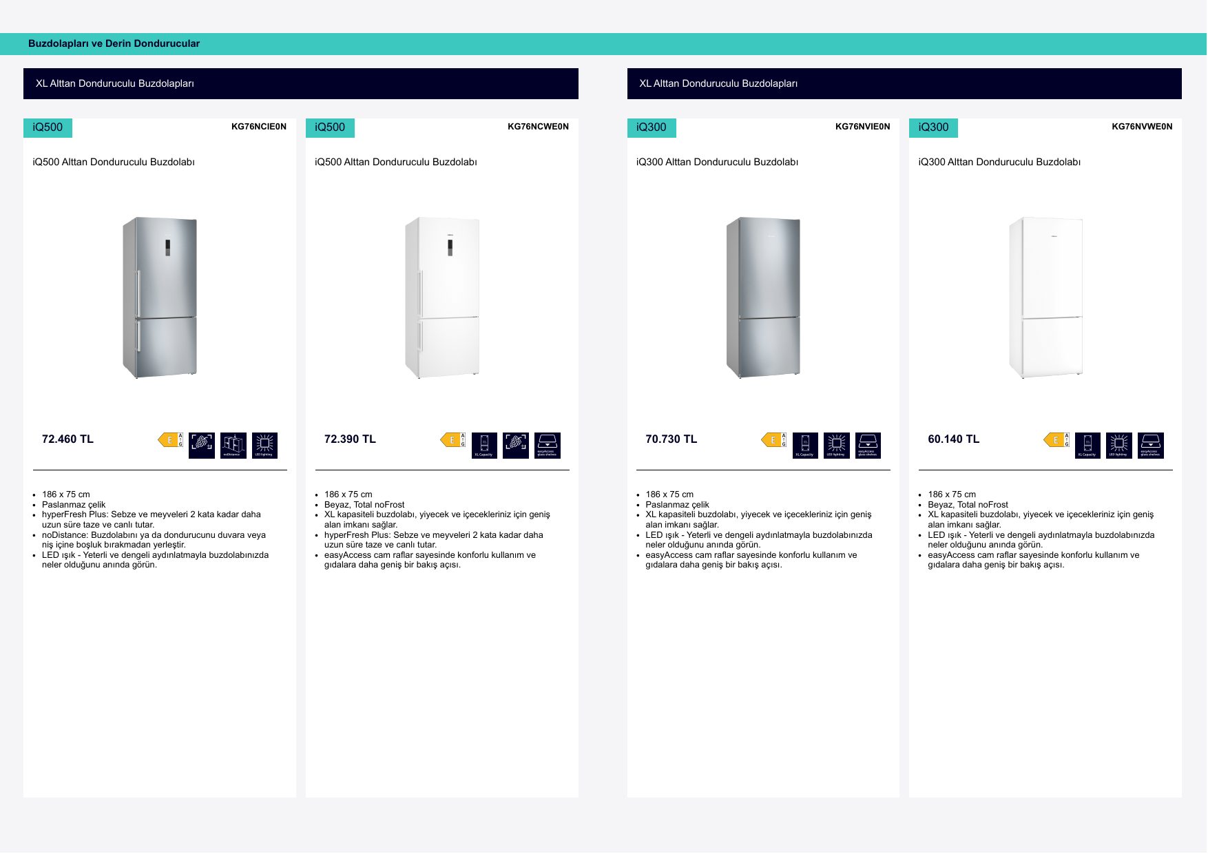Screen dimensions: 1208x854
Task: Click the hyperFresh Plus bullet for KG76NCIE0N
Action: coord(152,519)
